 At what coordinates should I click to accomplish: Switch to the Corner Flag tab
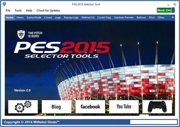tap(104, 18)
